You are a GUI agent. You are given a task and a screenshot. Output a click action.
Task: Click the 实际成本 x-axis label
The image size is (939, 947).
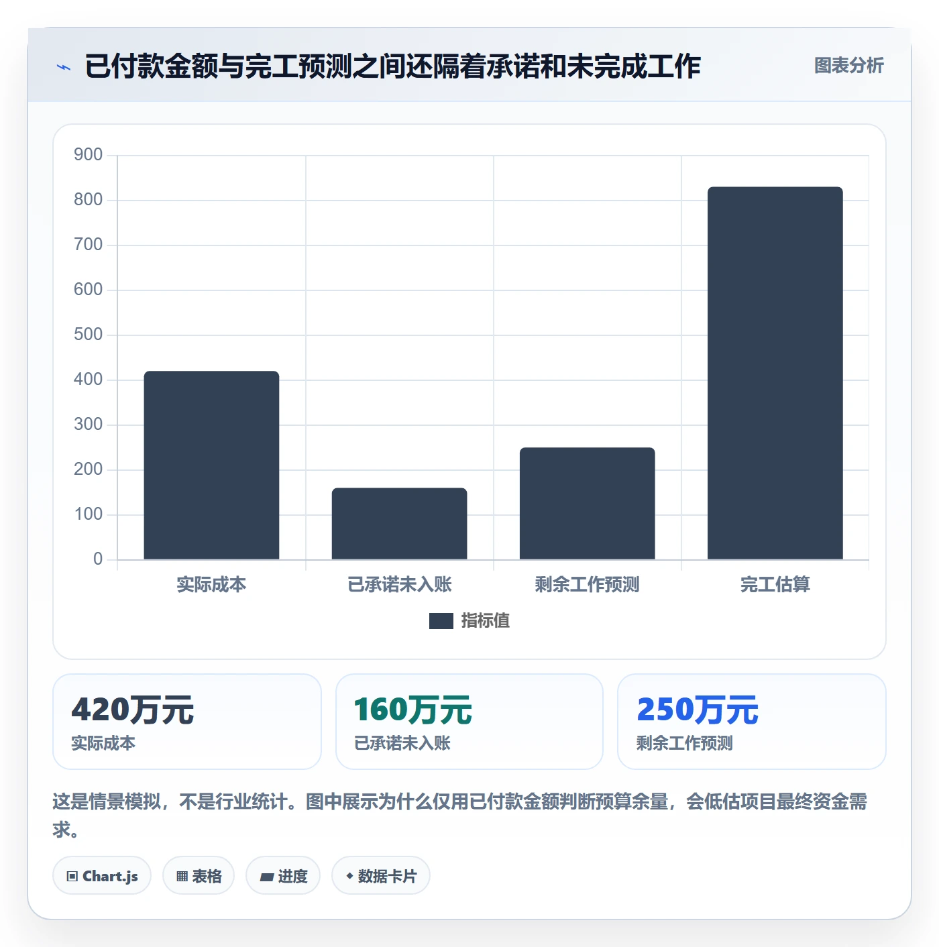click(211, 585)
